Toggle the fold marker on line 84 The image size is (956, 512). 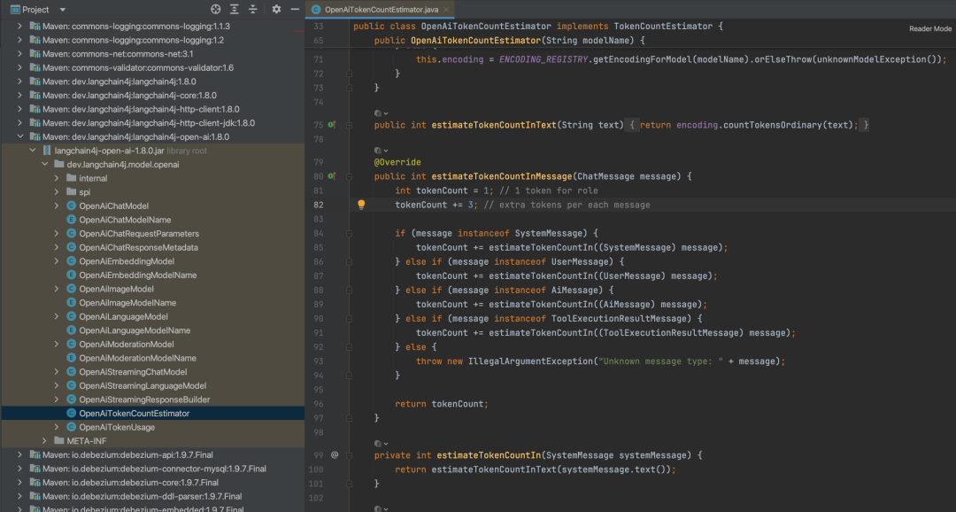click(x=350, y=233)
